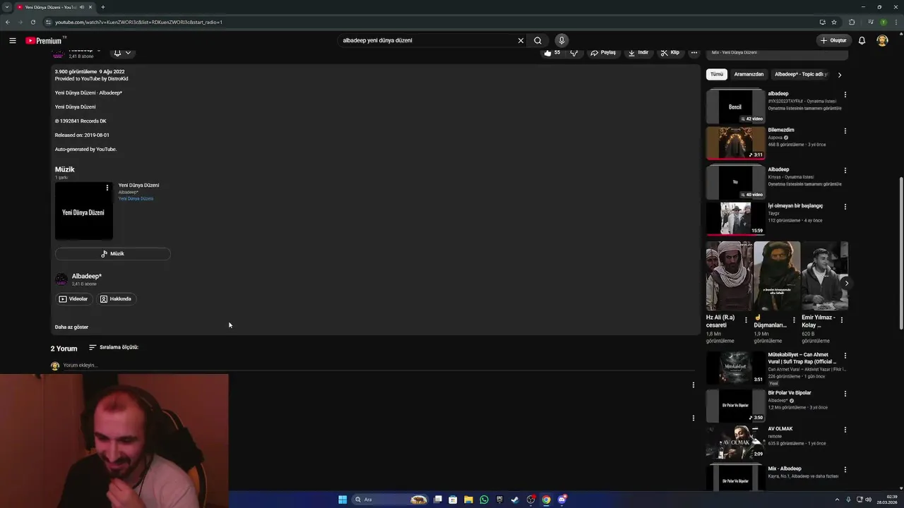
Task: Click the page vertical scrollbar
Action: click(900, 252)
